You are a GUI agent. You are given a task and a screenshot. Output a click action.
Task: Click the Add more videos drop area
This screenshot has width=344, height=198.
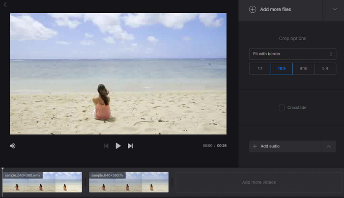point(259,182)
